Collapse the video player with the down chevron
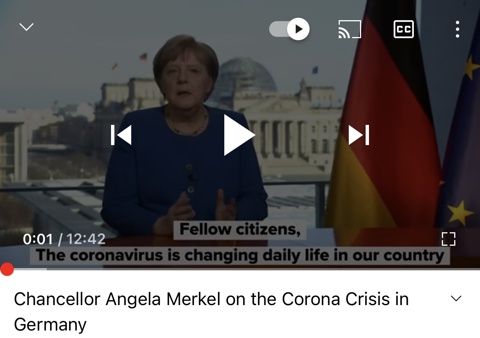The width and height of the screenshot is (480, 338). pyautogui.click(x=26, y=27)
